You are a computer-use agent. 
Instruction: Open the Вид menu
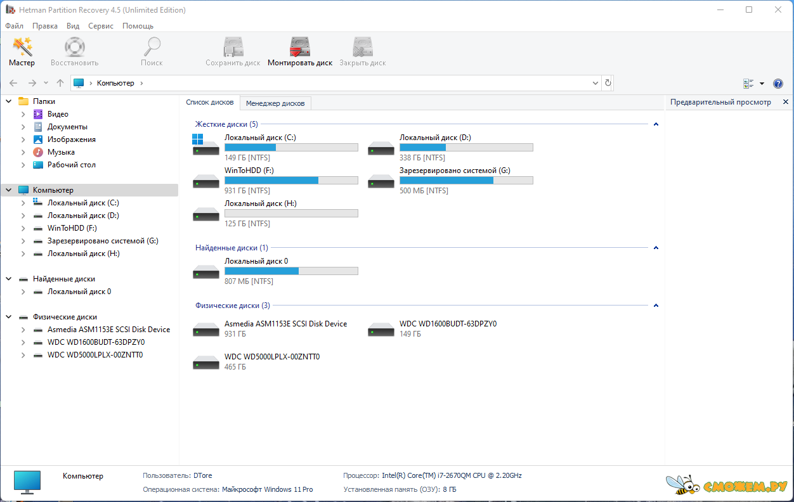73,26
